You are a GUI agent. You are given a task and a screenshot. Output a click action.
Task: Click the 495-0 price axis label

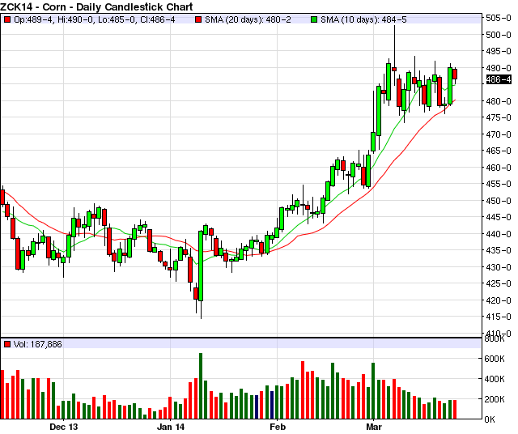point(499,51)
